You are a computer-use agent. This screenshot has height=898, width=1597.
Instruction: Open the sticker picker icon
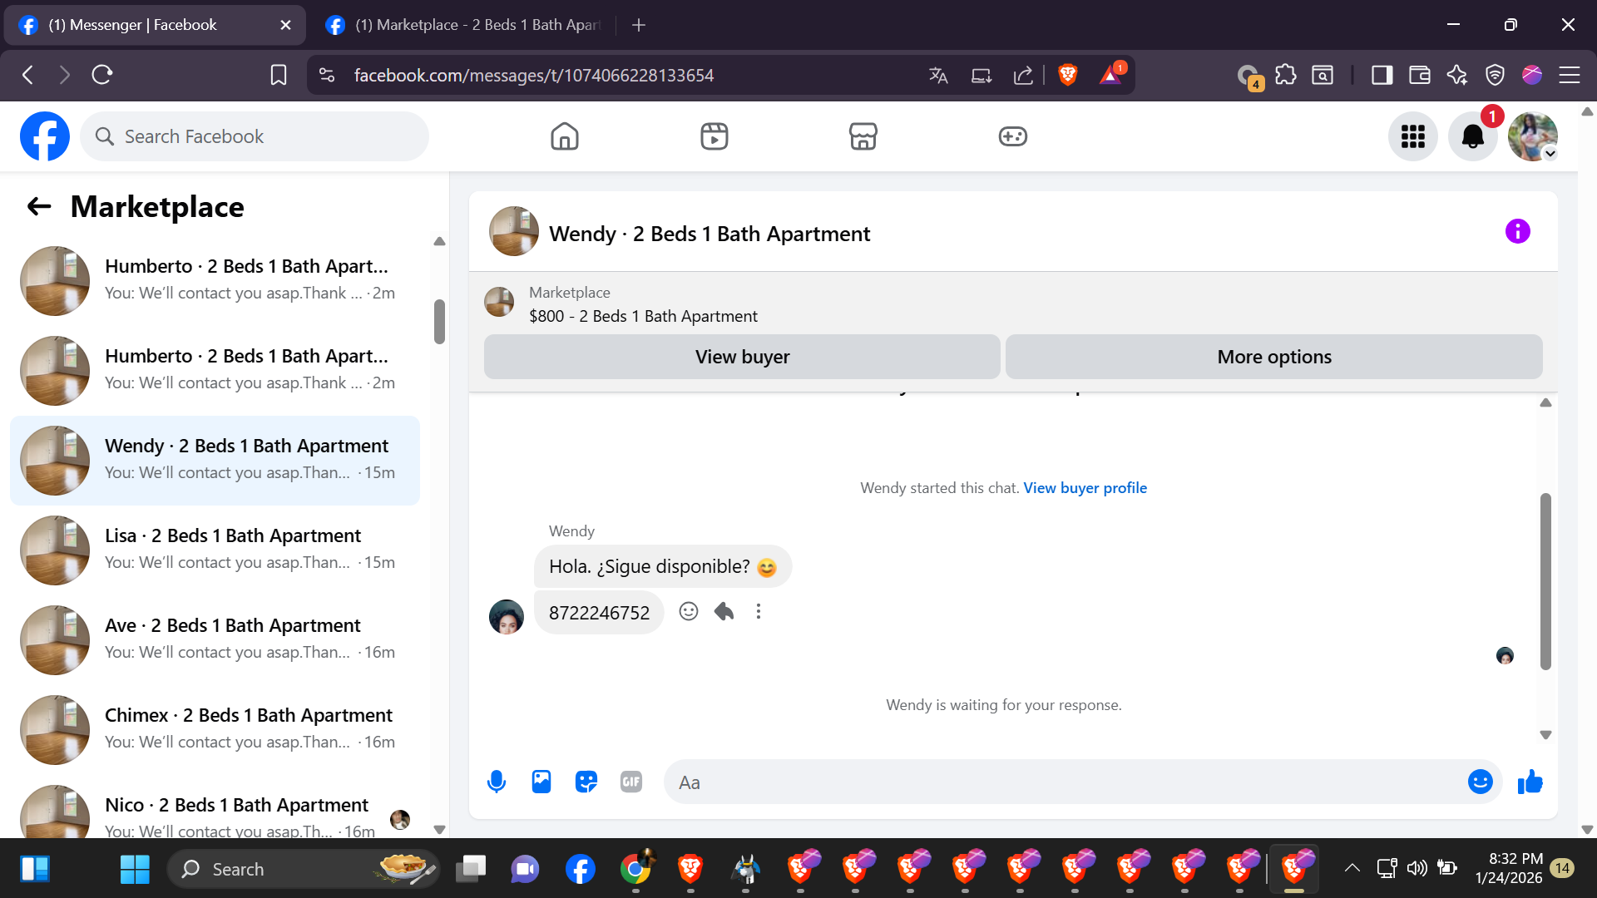586,782
